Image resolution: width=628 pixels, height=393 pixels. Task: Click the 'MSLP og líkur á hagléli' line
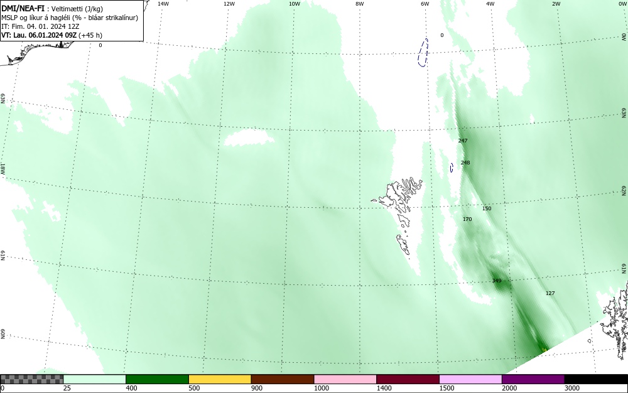click(x=70, y=18)
